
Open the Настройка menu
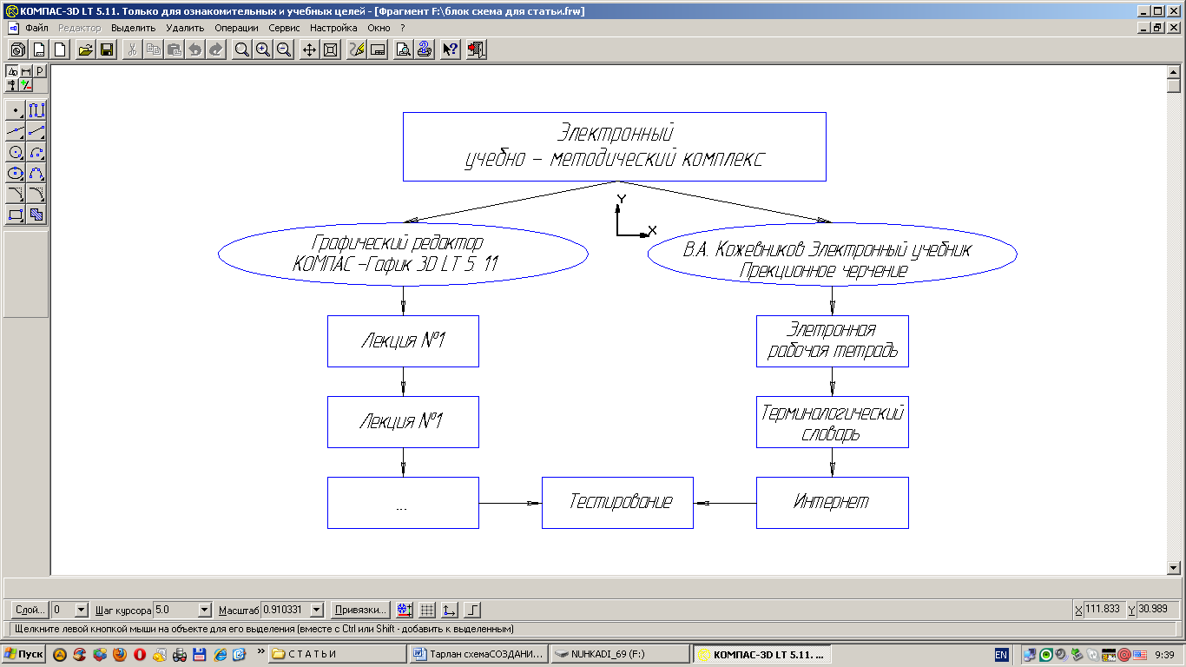tap(333, 28)
